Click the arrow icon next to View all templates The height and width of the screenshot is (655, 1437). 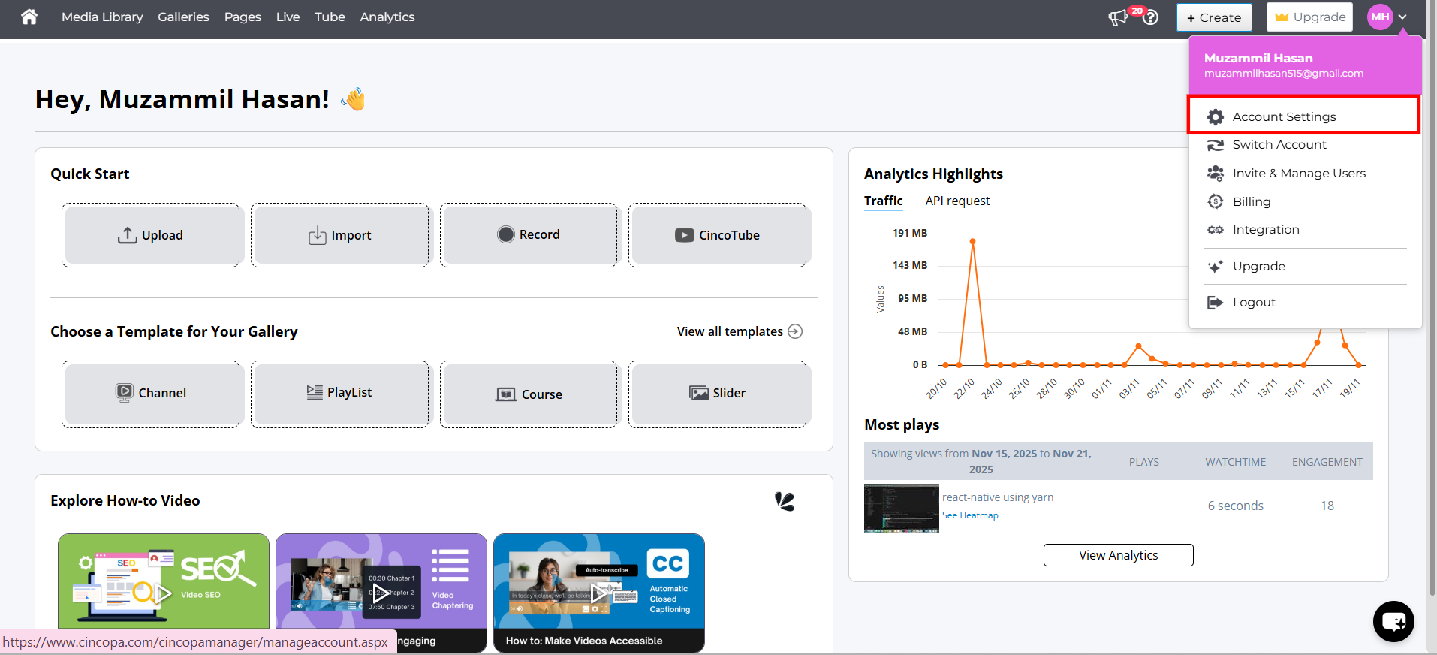[795, 331]
